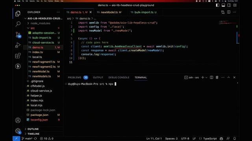252x141 pixels.
Task: Expand the node_modules folder
Action: tap(43, 23)
